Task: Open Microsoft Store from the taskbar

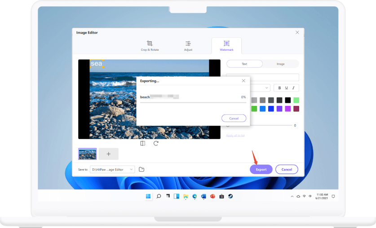Action: coord(221,197)
